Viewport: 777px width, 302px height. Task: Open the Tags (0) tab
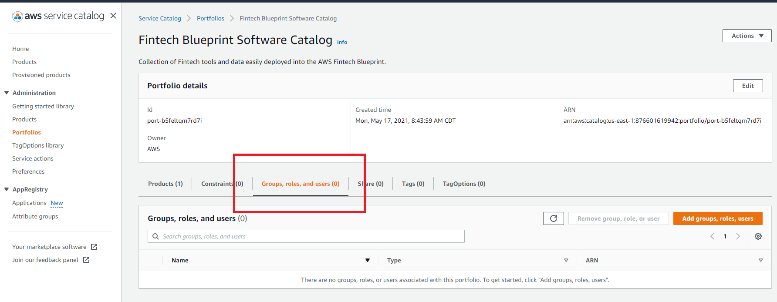tap(413, 184)
